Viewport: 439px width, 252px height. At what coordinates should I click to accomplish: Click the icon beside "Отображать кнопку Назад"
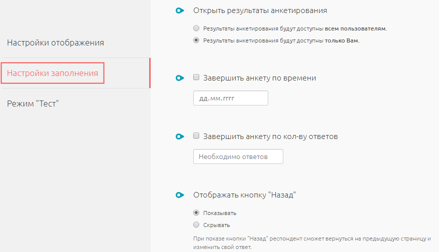(180, 195)
